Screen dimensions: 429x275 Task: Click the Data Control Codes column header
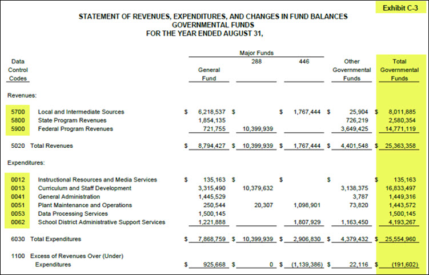coord(18,69)
